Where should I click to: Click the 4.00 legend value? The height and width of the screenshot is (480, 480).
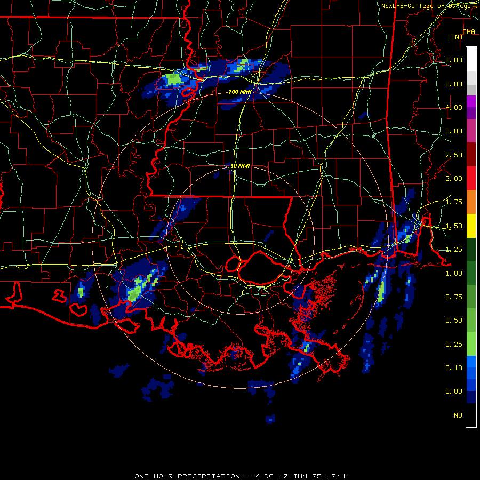tap(454, 107)
